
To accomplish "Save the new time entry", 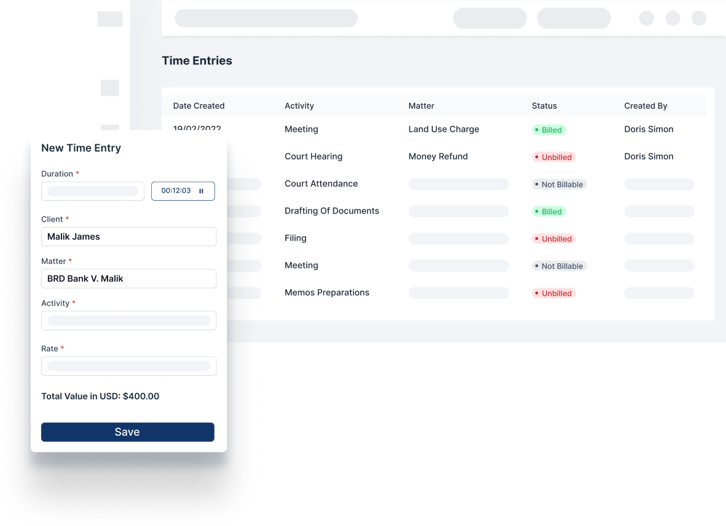I will click(128, 431).
